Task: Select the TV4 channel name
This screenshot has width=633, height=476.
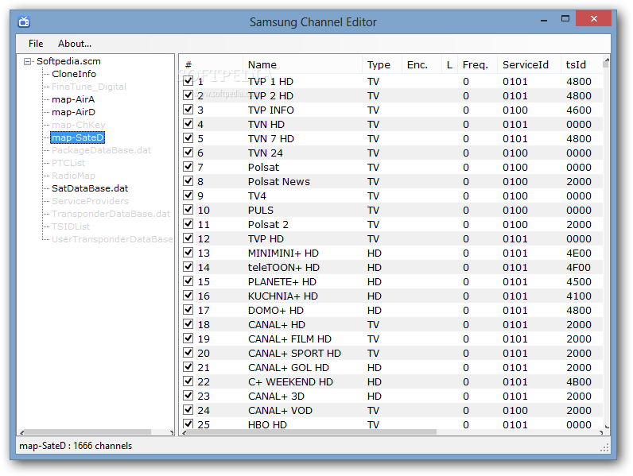Action: tap(257, 196)
